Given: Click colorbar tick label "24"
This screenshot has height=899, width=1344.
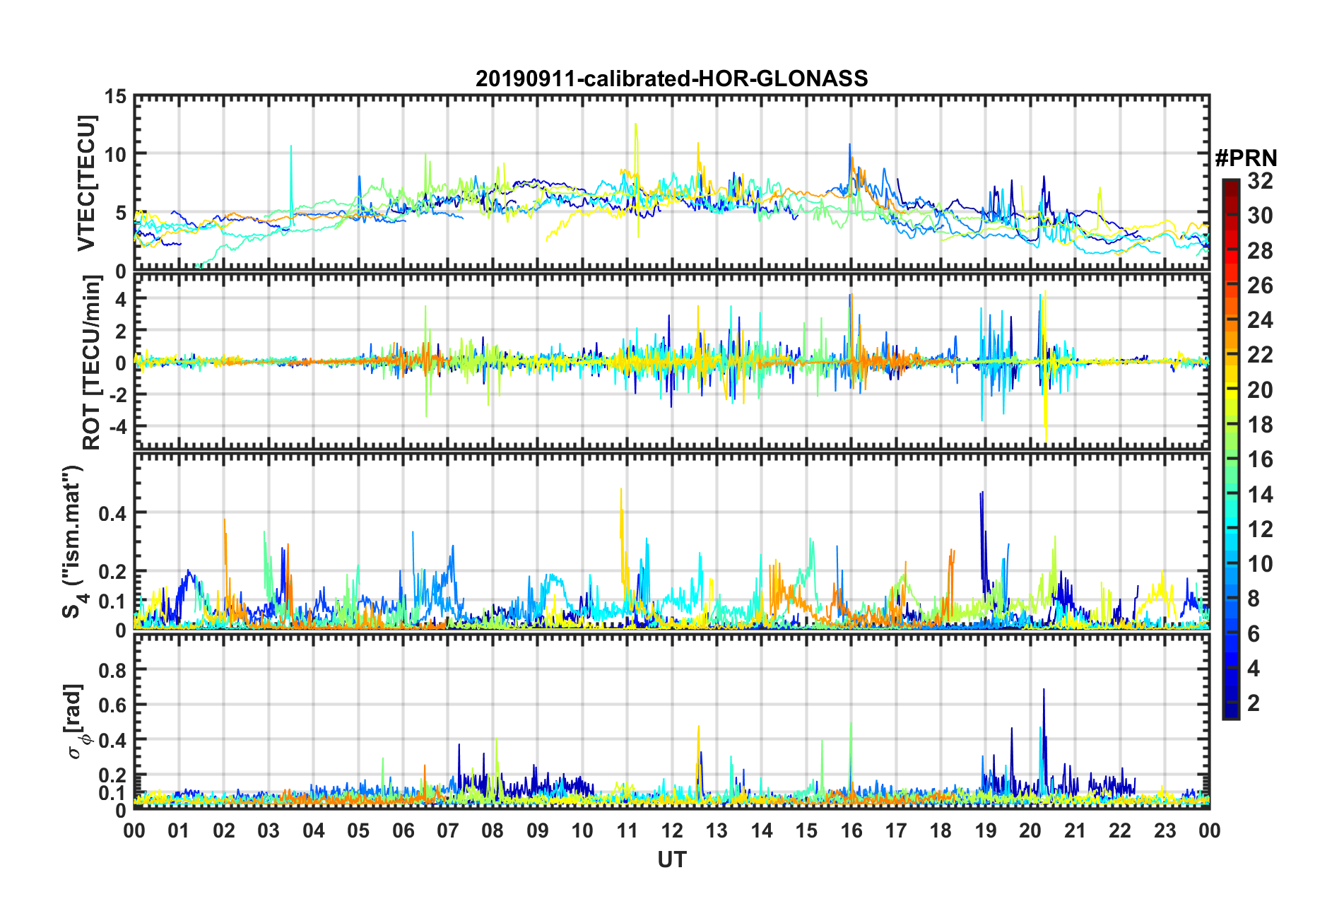Looking at the screenshot, I should coord(1260,320).
